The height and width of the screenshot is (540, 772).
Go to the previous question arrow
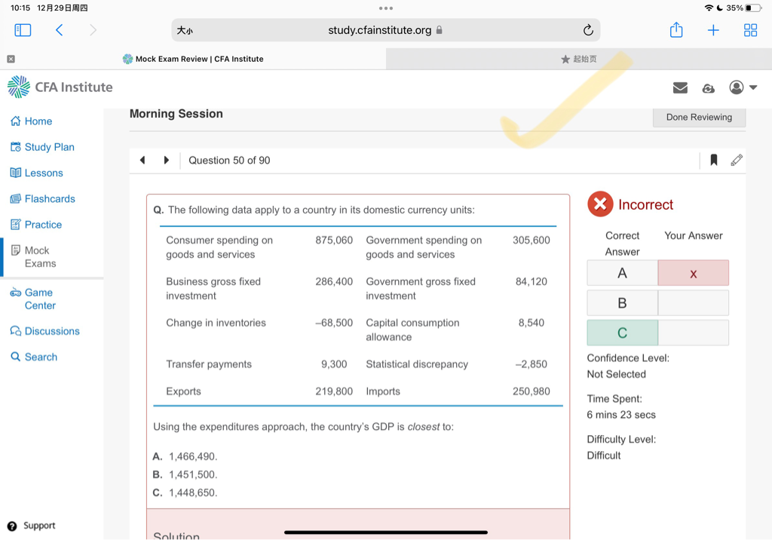(x=142, y=160)
